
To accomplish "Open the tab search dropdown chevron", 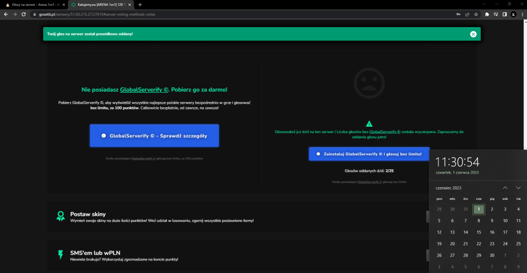I will tap(484, 4).
